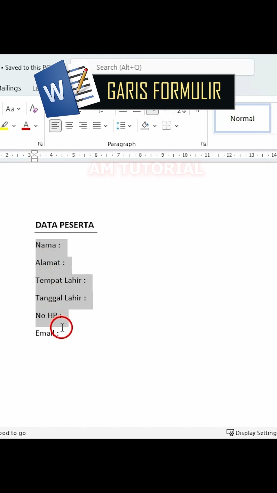Image resolution: width=277 pixels, height=493 pixels.
Task: Click the Borders icon
Action: (x=166, y=126)
